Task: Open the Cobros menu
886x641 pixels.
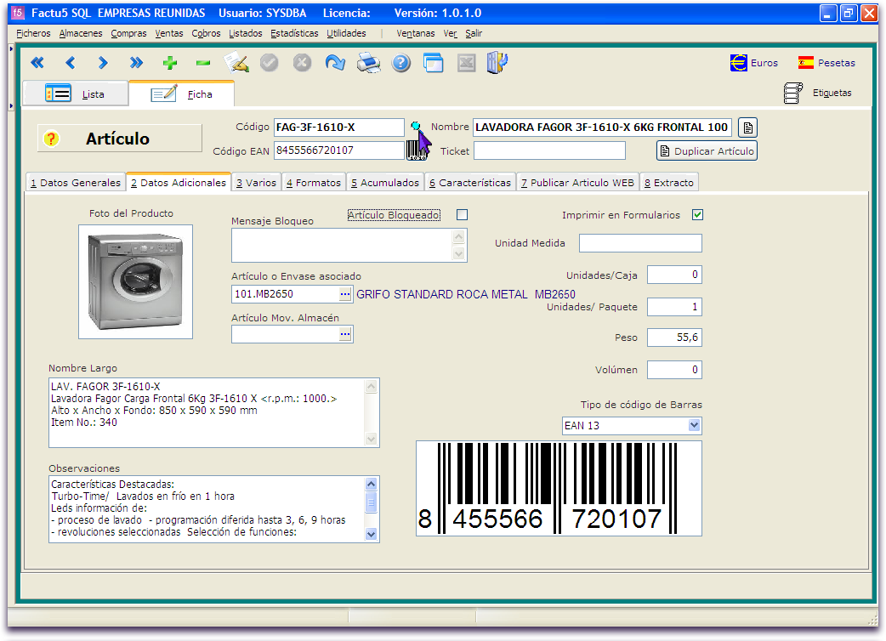Action: (207, 33)
